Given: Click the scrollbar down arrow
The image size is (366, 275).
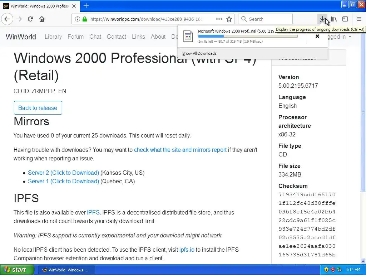Looking at the screenshot, I should click(363, 261).
